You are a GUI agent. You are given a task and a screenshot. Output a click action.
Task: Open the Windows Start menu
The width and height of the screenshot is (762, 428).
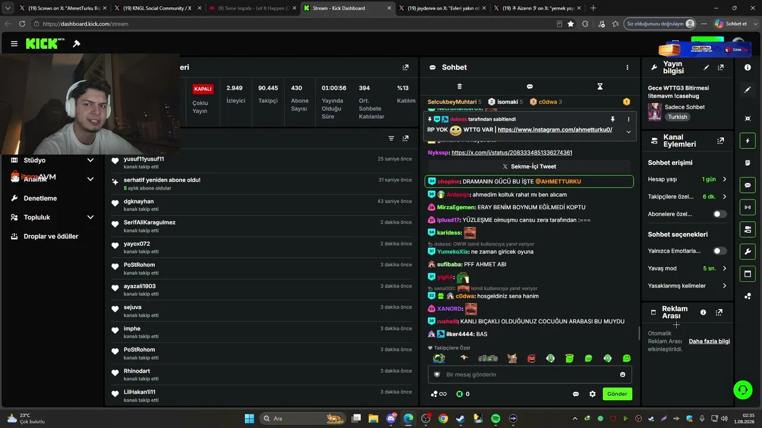click(x=249, y=418)
